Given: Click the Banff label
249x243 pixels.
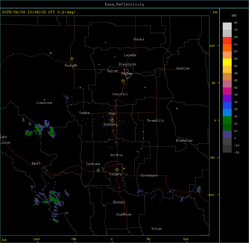Looking at the screenshot, I should [36, 164].
